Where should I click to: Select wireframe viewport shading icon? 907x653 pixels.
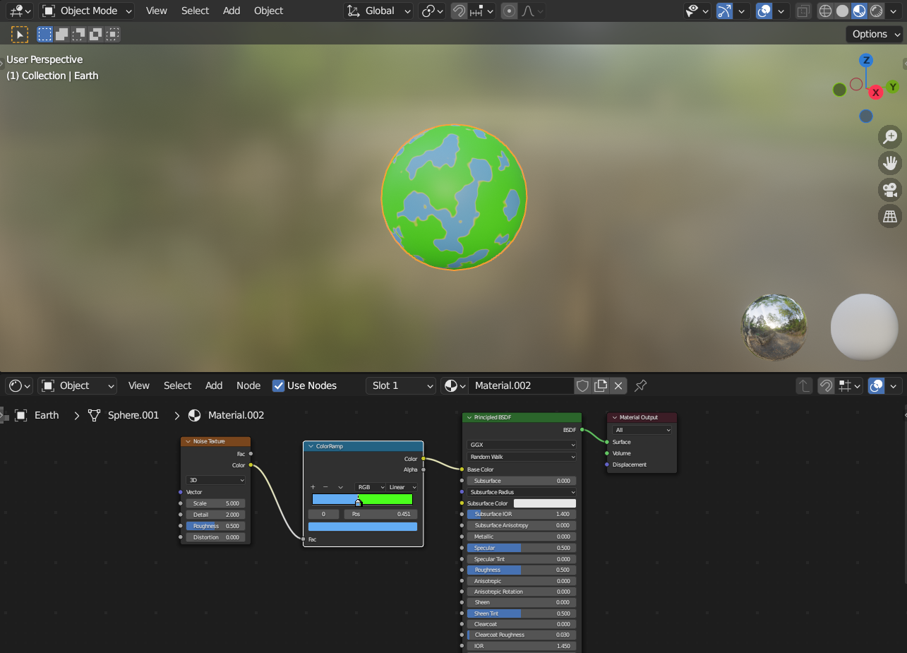(x=825, y=11)
